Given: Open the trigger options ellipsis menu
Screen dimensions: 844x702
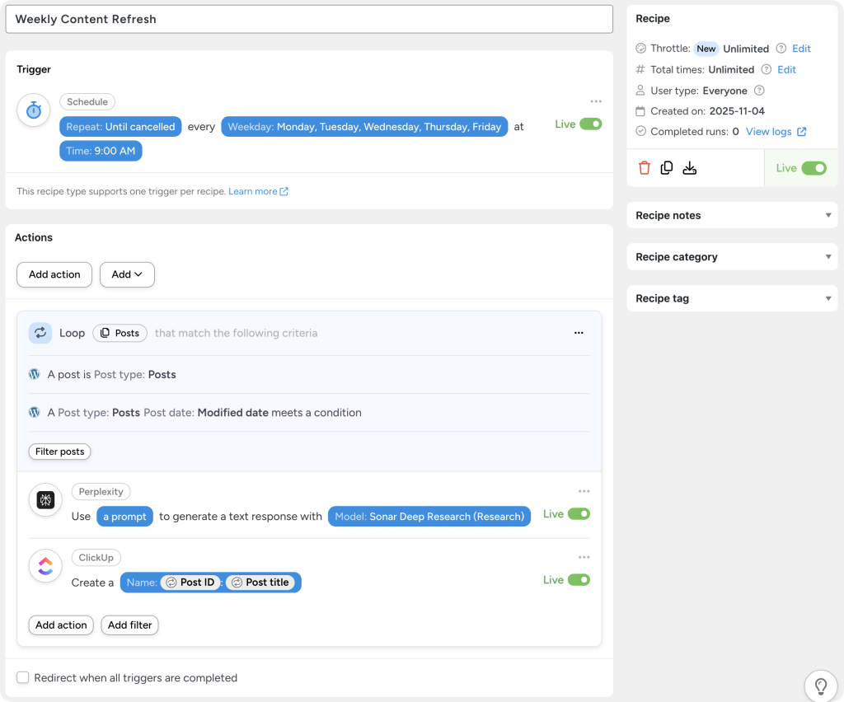Looking at the screenshot, I should (x=596, y=101).
